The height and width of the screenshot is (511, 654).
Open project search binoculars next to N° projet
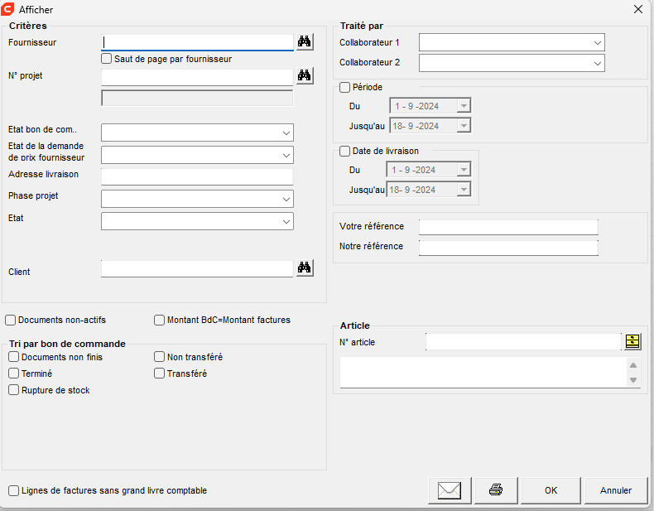(x=305, y=75)
